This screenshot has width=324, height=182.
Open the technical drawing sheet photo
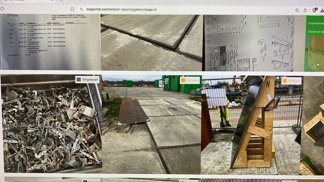249,43
